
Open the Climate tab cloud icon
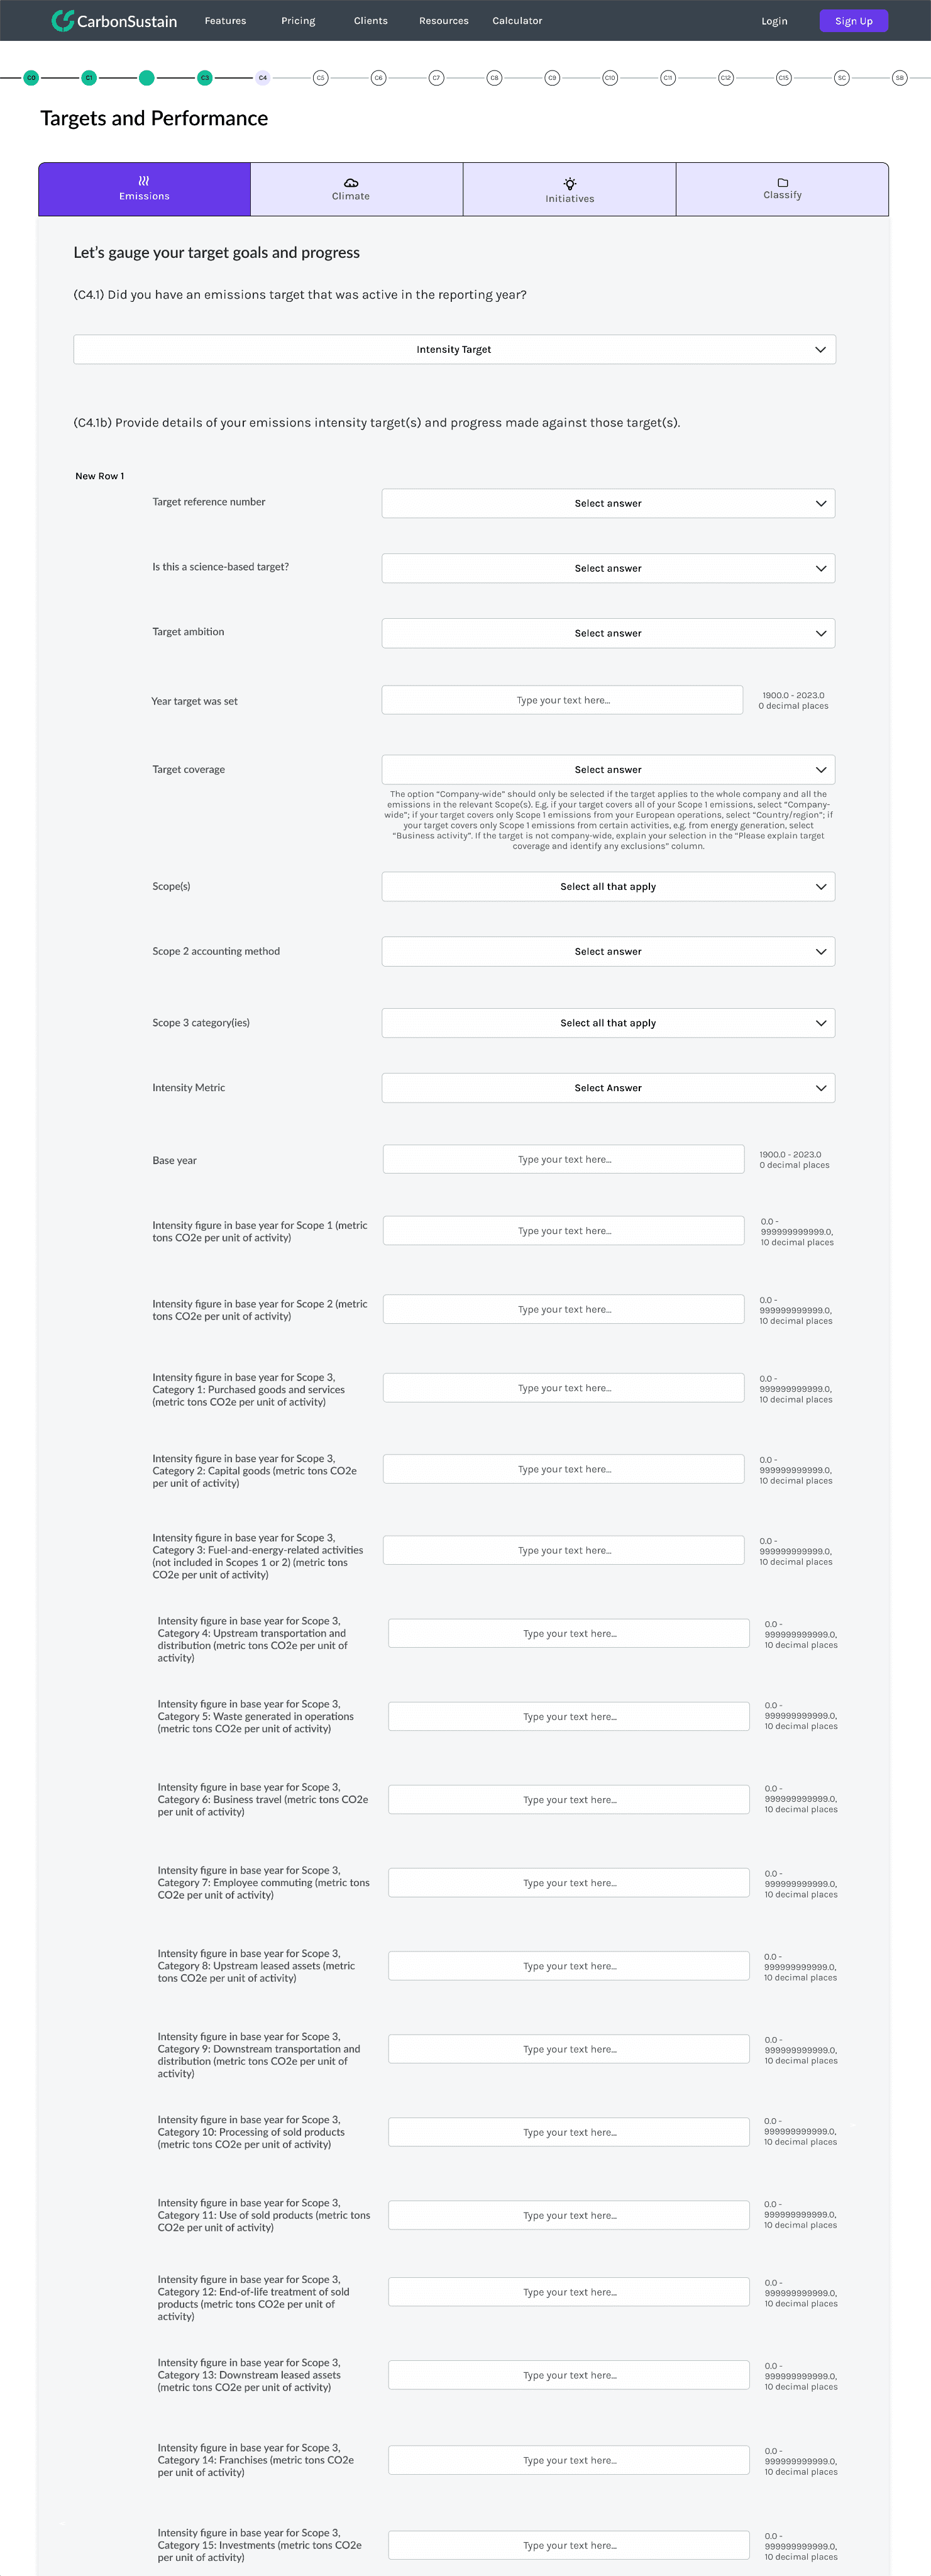coord(351,182)
